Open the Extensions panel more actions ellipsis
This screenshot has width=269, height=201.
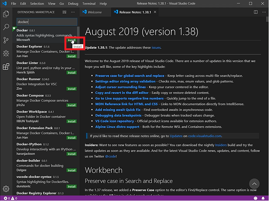coord(73,12)
